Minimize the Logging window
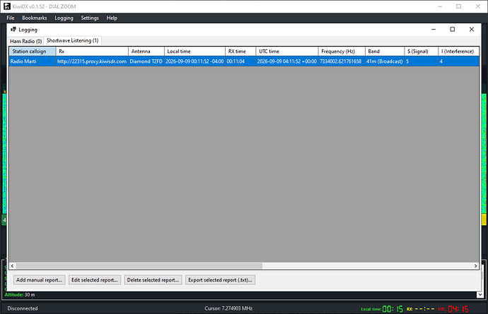 (x=434, y=29)
